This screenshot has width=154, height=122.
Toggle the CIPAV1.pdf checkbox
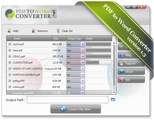coord(10,57)
